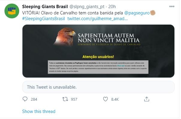Open the Sleeping Giants Brasil profile avatar
The height and width of the screenshot is (119, 181).
pos(12,11)
